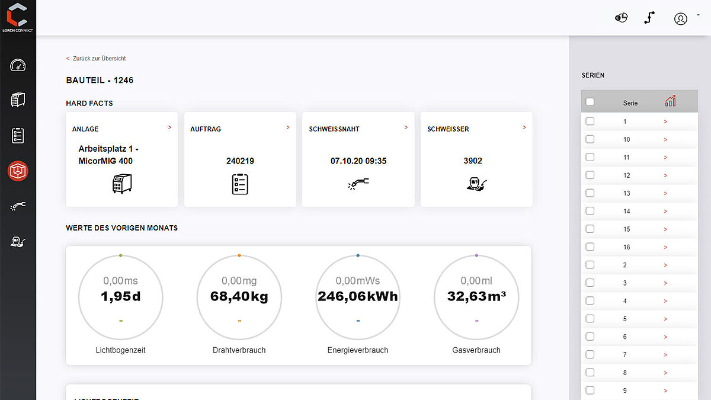Open the SCHWEISSER 3902 detail card

coord(476,159)
